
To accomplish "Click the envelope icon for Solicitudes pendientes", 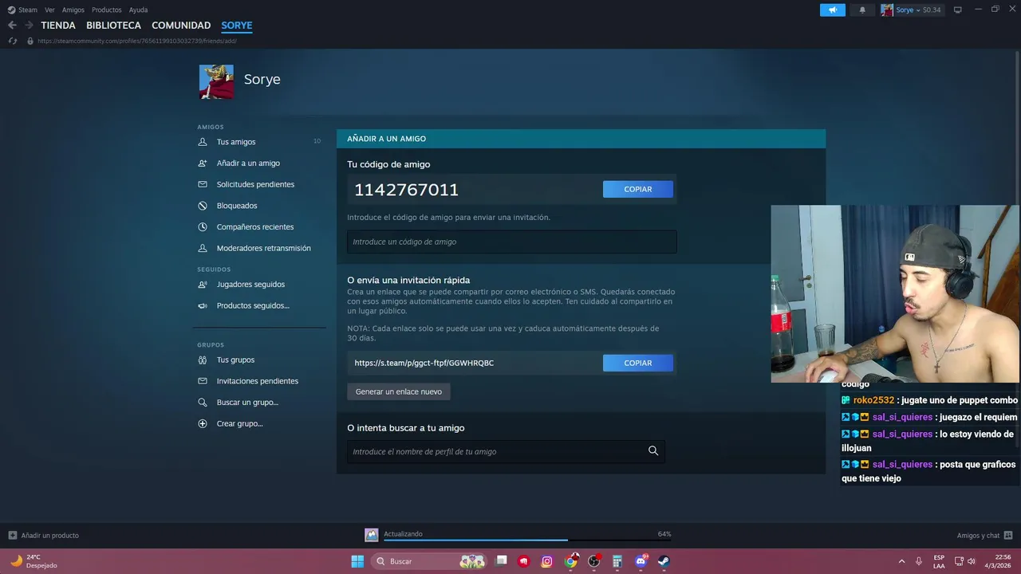I will coord(203,184).
